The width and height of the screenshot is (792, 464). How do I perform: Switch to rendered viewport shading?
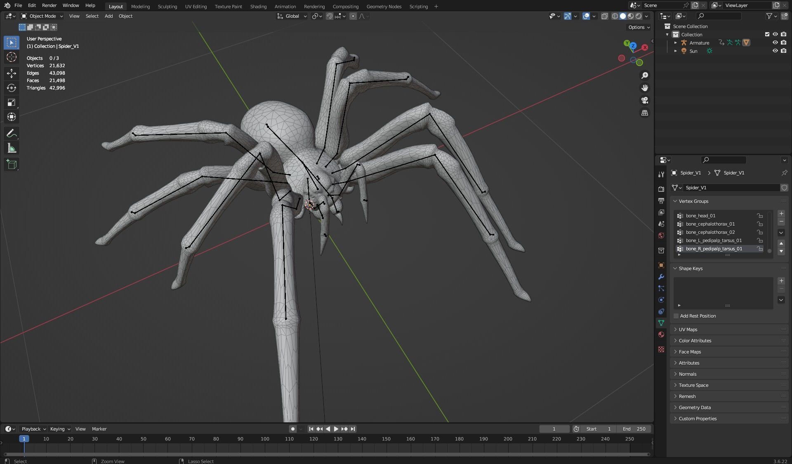pyautogui.click(x=639, y=16)
